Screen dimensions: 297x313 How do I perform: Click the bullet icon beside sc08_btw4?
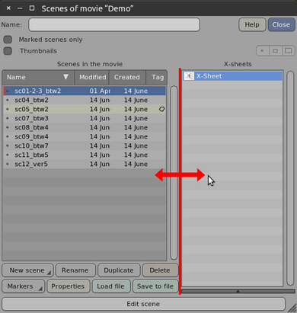(8, 127)
